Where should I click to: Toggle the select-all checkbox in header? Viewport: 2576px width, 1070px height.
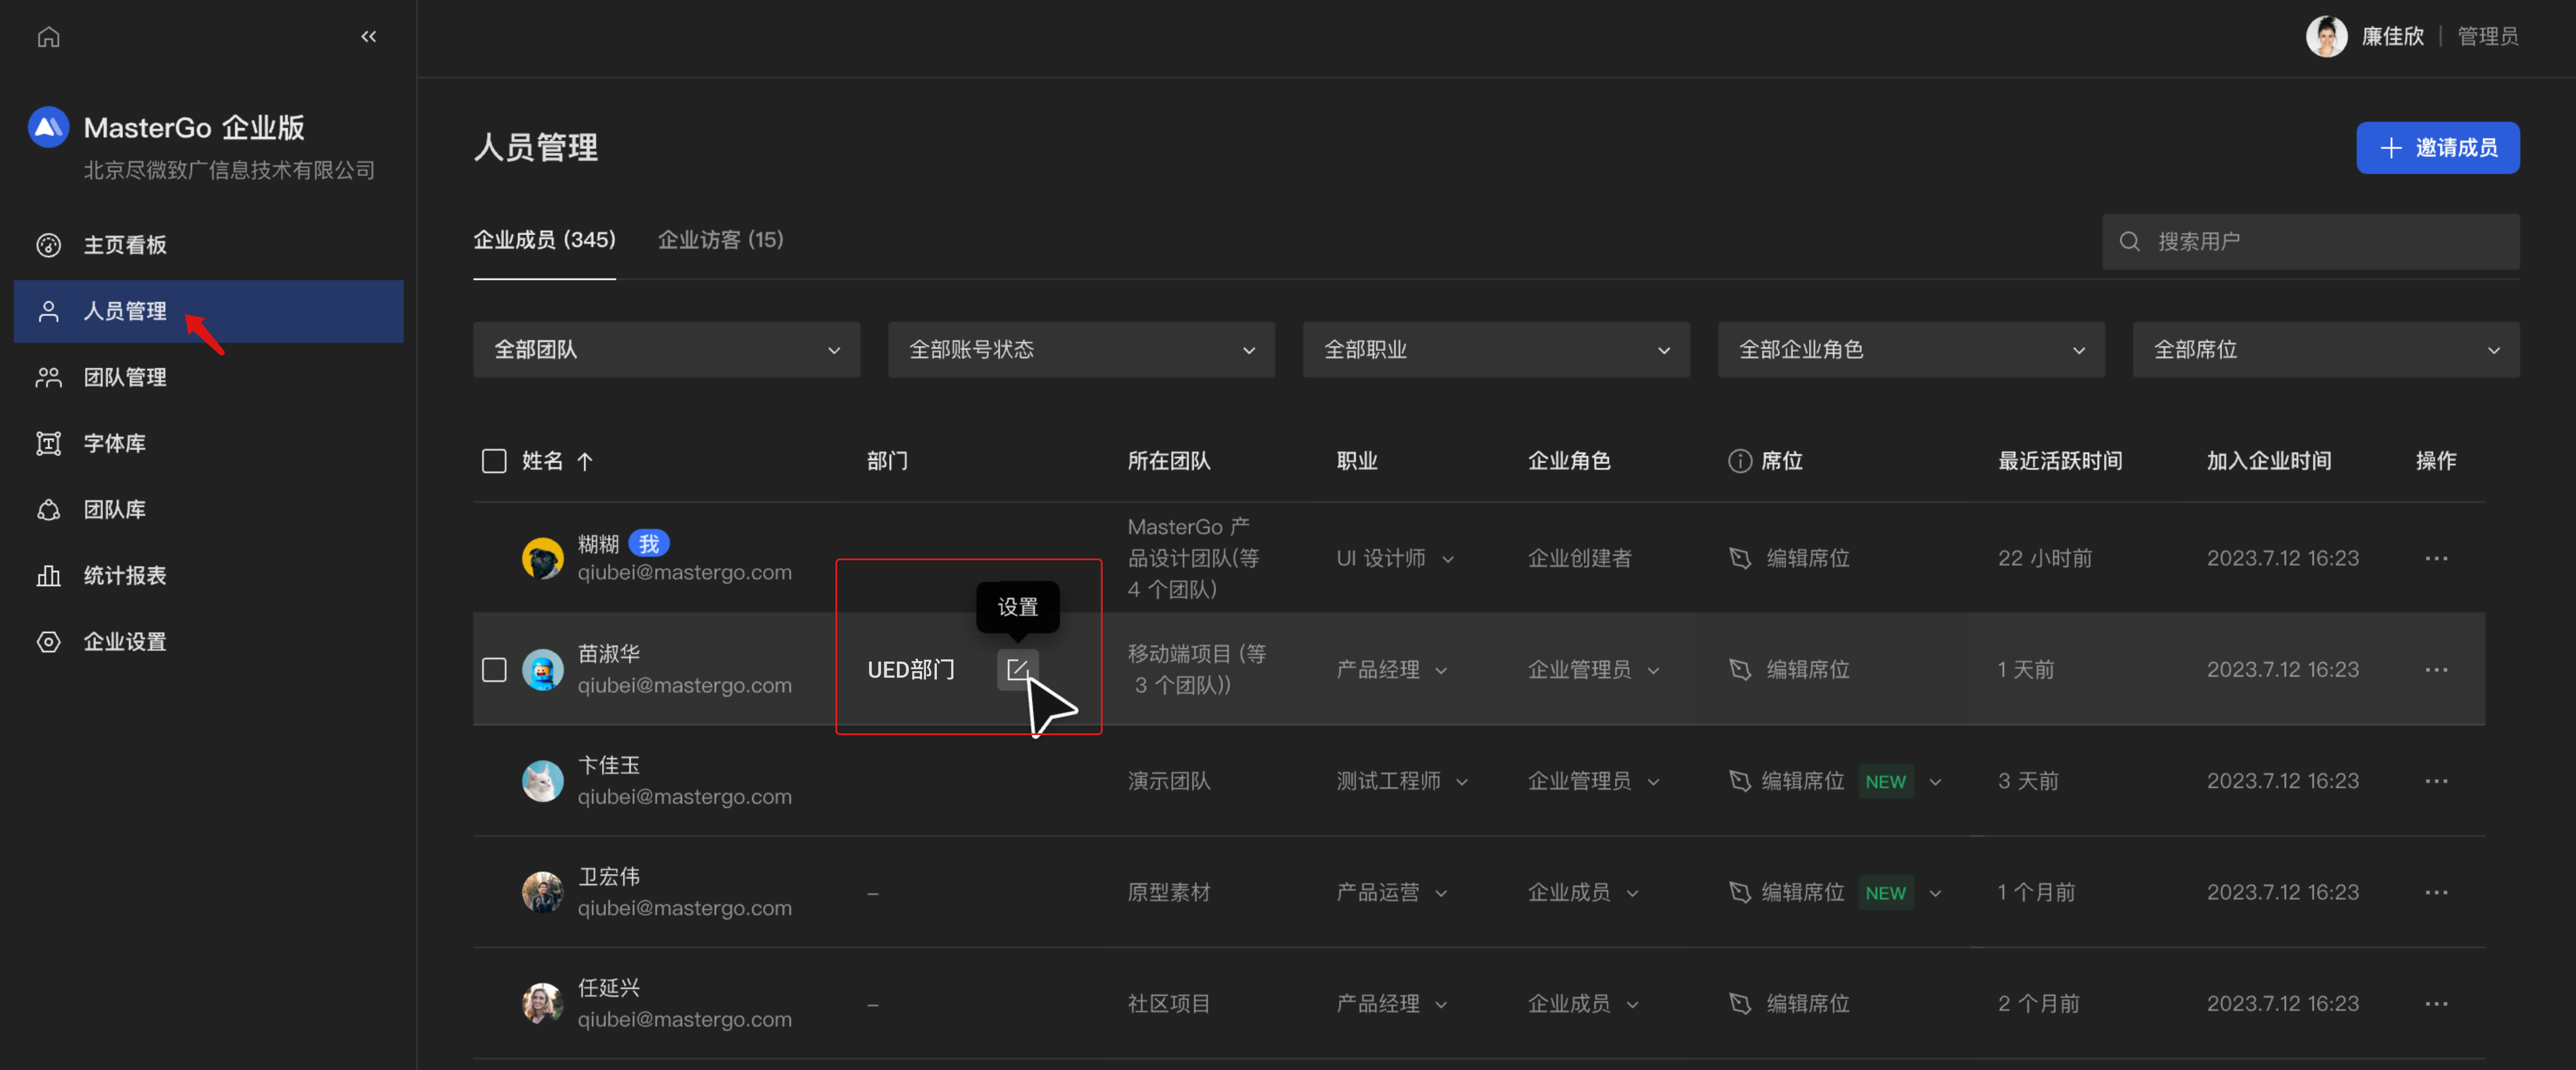494,461
